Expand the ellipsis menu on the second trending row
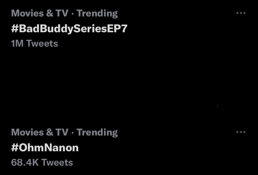The width and height of the screenshot is (258, 175). click(x=241, y=132)
